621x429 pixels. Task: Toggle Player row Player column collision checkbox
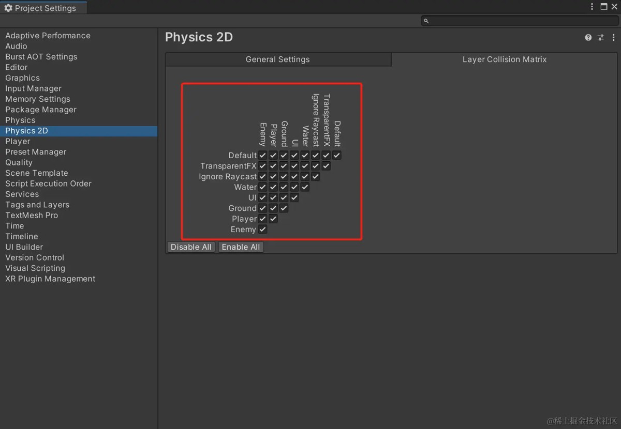[273, 219]
